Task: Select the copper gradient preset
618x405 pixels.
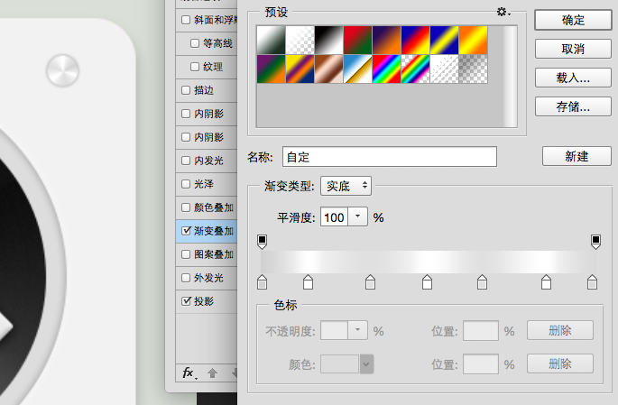Action: click(328, 69)
